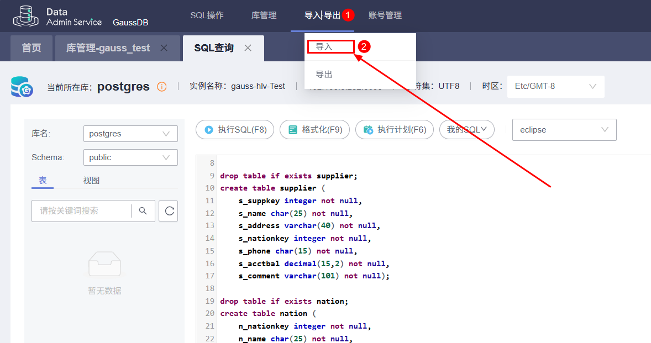
Task: Show the 执行计划(F6) execution plan
Action: click(395, 130)
